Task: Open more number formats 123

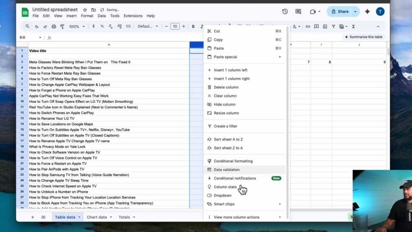Action: point(128,26)
